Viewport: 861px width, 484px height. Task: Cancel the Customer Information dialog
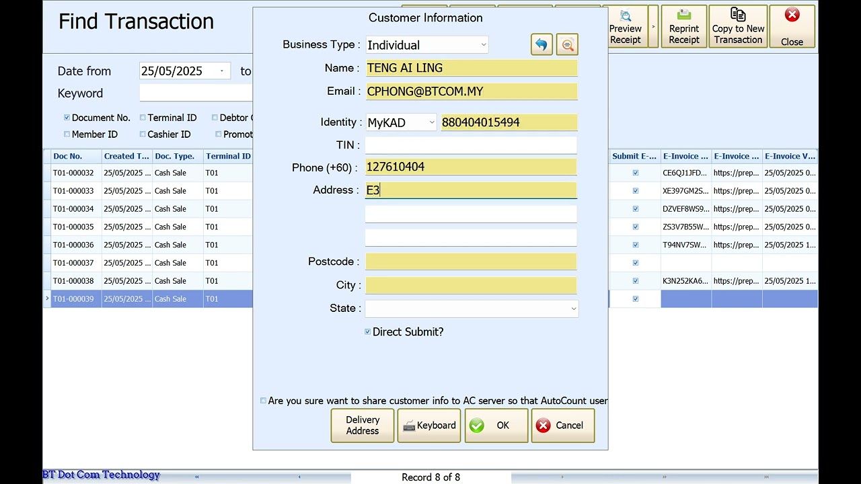(x=563, y=426)
